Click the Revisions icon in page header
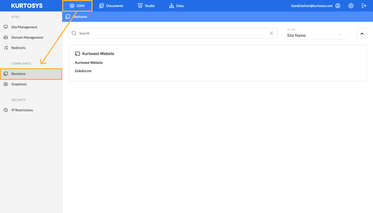 [x=68, y=17]
